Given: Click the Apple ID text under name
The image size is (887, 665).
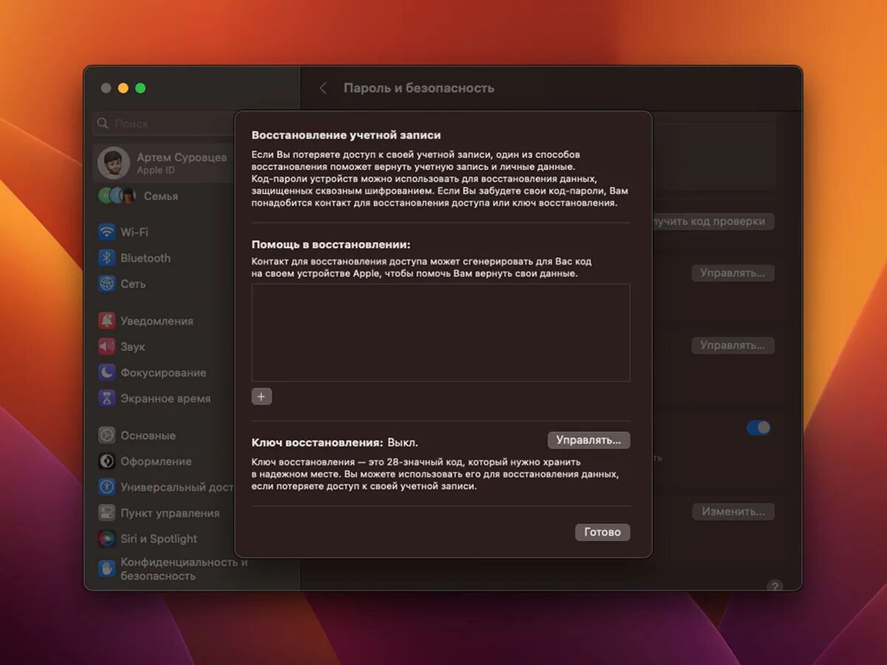Looking at the screenshot, I should tap(155, 171).
